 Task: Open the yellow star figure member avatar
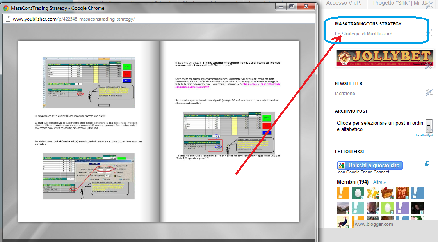pos(373,193)
